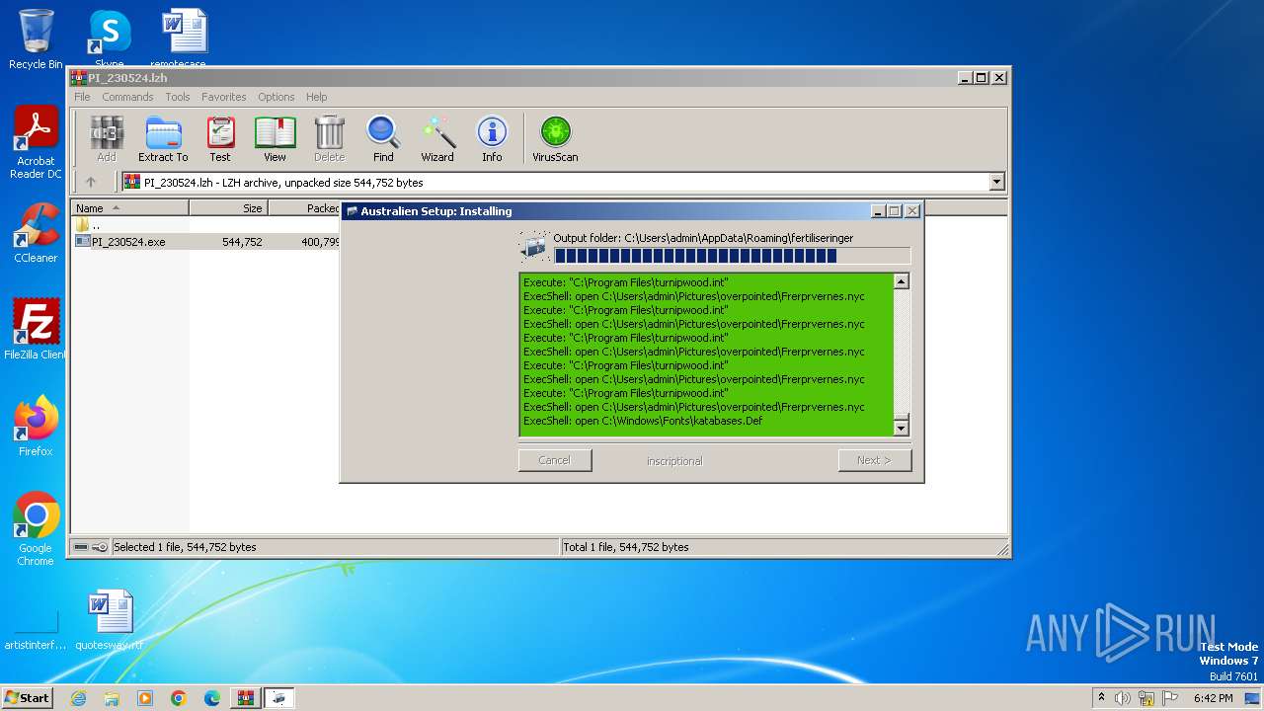Open the Help menu

[316, 97]
